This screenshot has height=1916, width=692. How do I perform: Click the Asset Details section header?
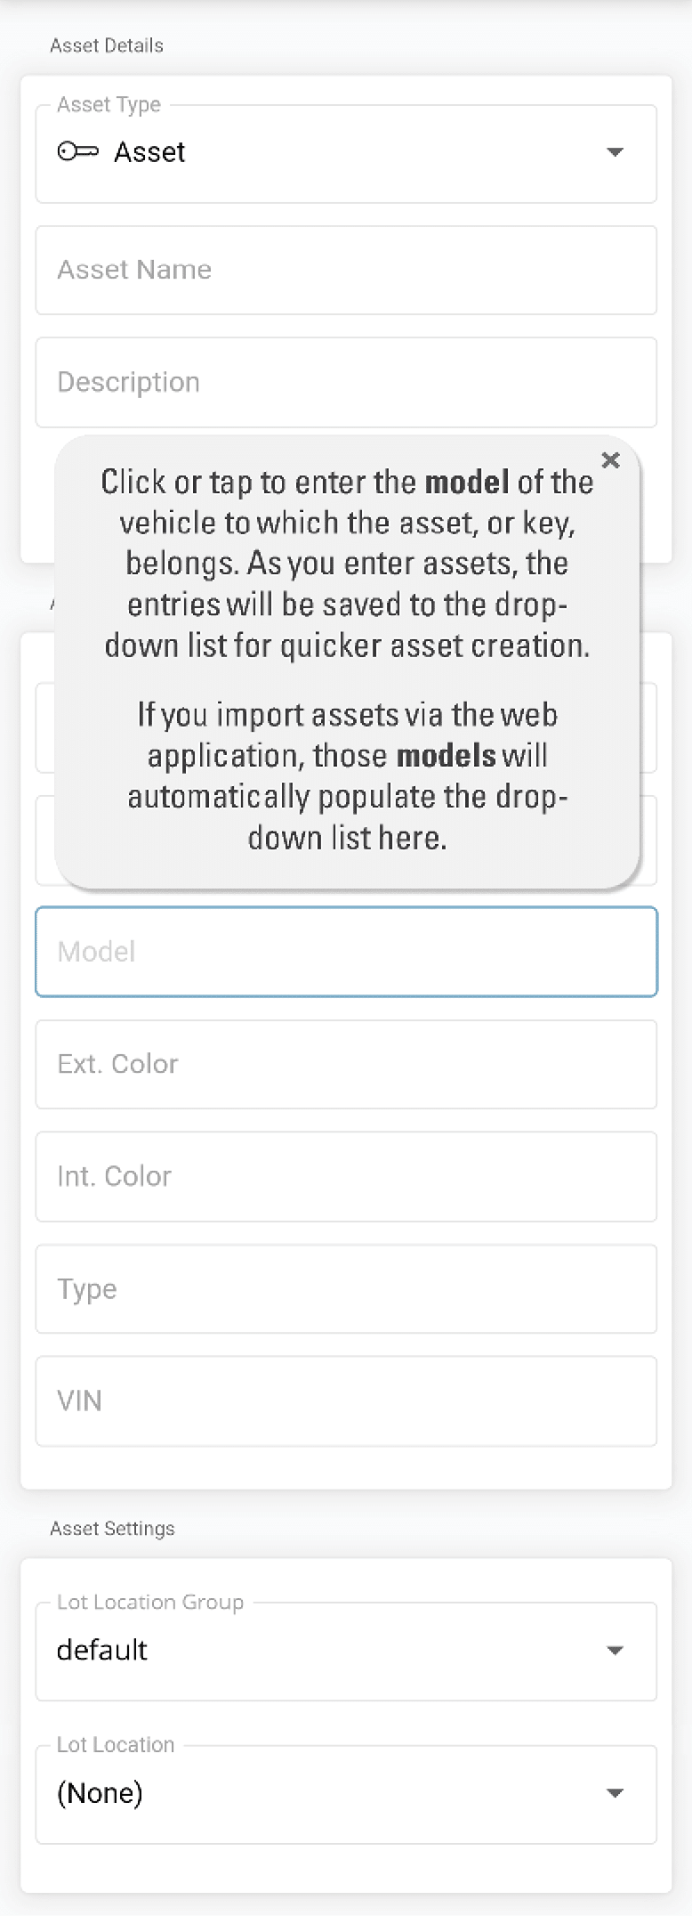coord(107,45)
